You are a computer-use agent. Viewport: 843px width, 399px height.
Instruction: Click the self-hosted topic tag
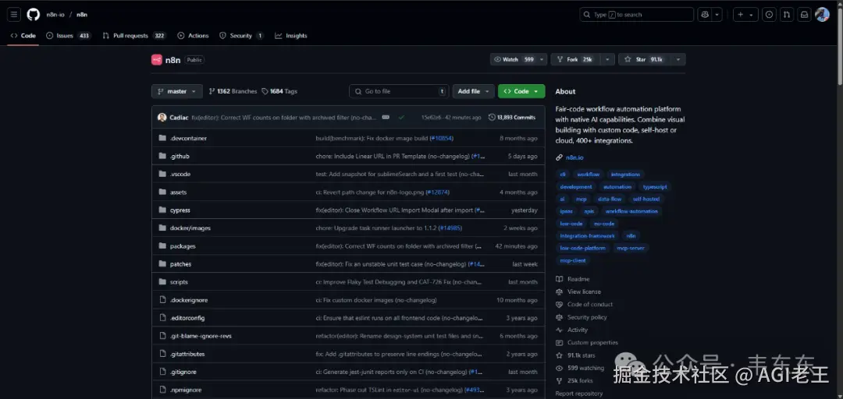click(x=646, y=199)
